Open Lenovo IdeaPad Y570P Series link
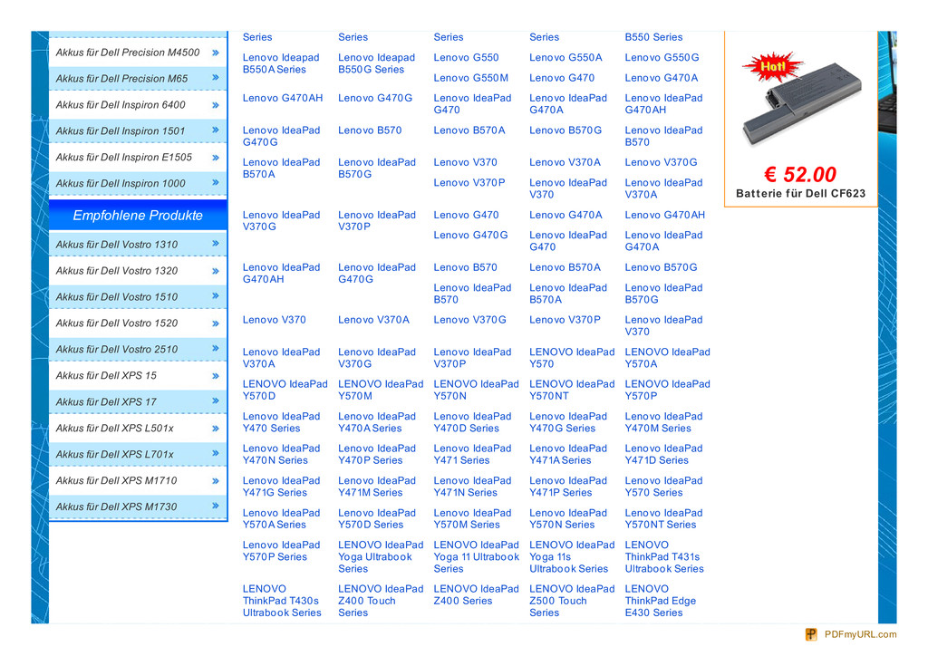This screenshot has height=656, width=928. 281,551
